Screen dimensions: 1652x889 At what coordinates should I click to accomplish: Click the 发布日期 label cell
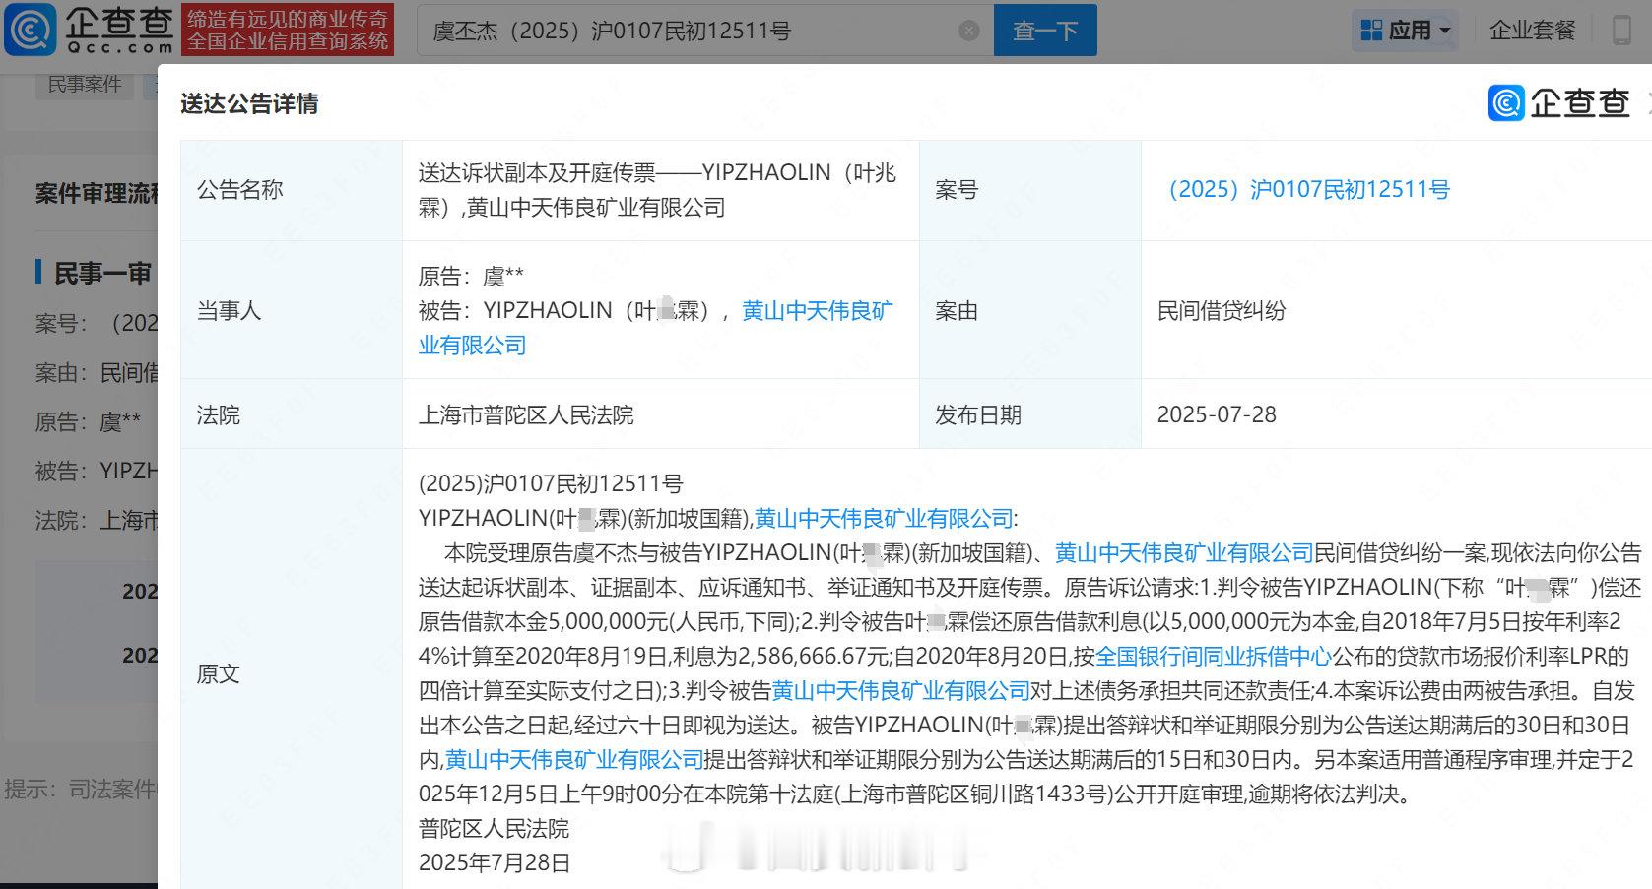[x=1030, y=414]
